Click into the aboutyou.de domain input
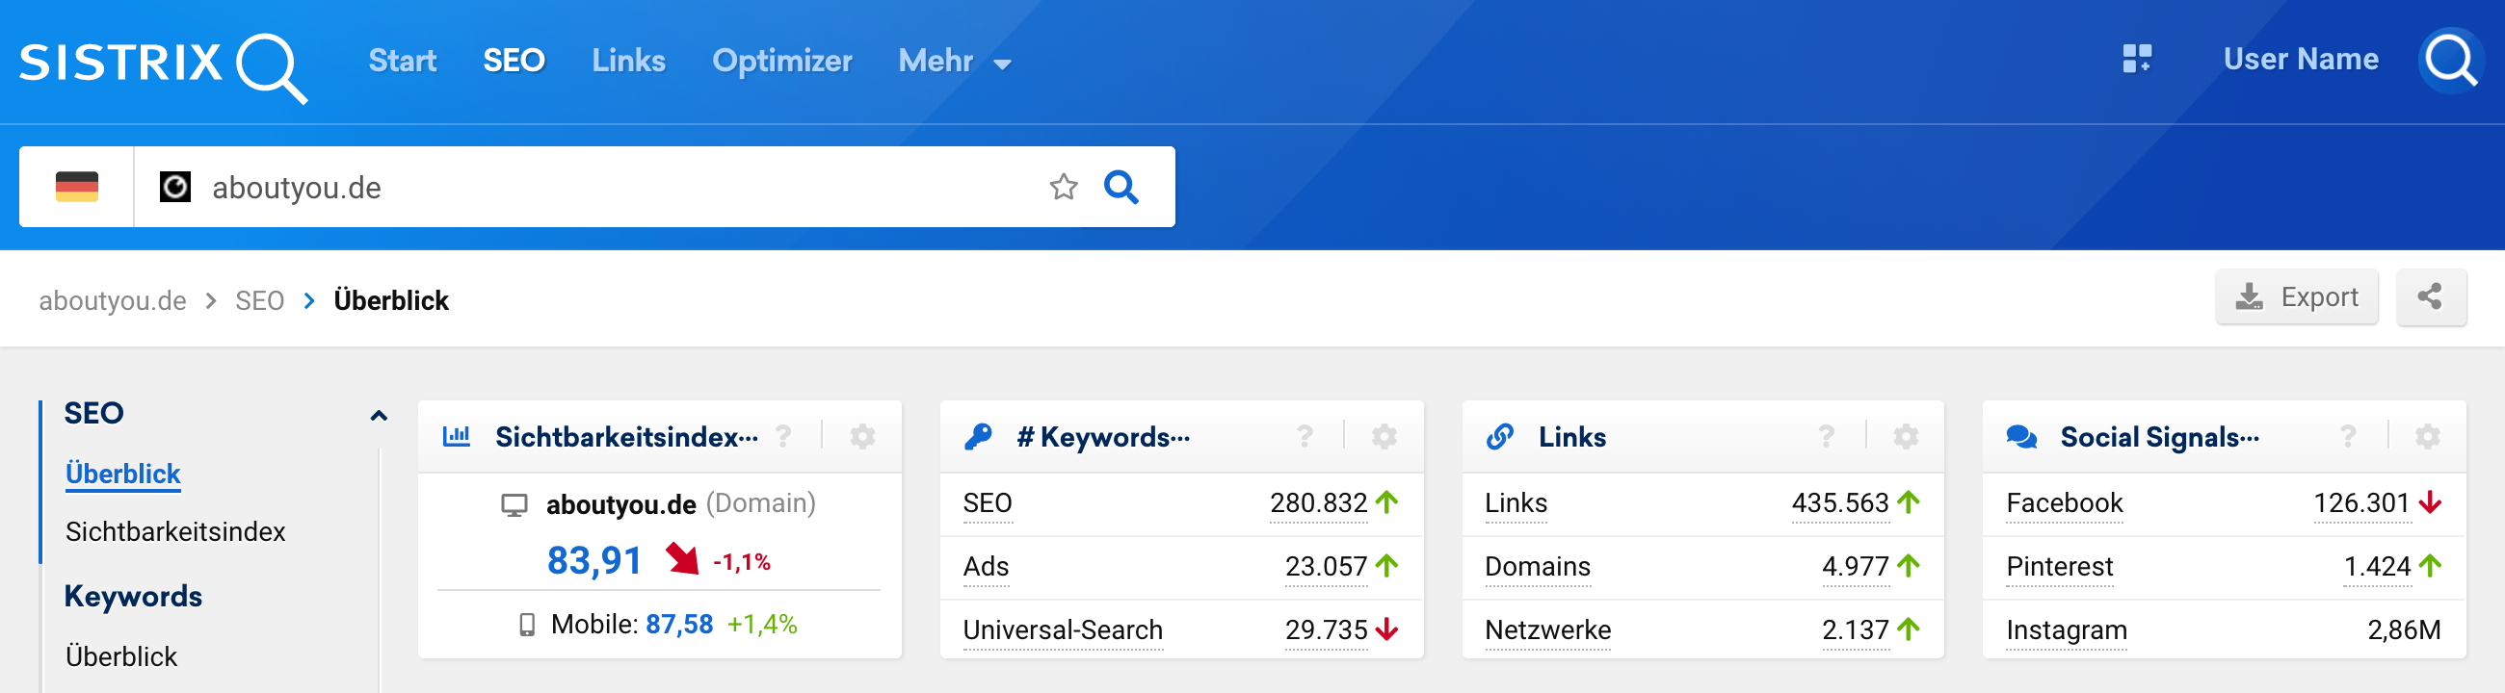 (584, 187)
